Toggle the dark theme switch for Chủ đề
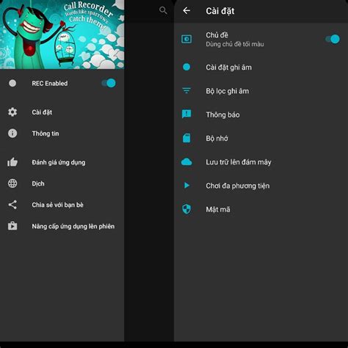This screenshot has height=348, width=348. coord(333,39)
